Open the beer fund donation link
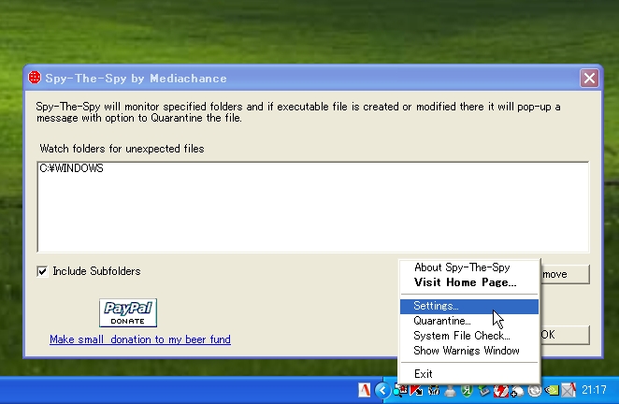Image resolution: width=619 pixels, height=404 pixels. coord(140,339)
